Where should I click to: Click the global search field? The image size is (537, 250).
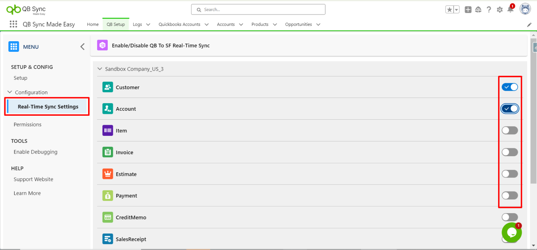(258, 9)
